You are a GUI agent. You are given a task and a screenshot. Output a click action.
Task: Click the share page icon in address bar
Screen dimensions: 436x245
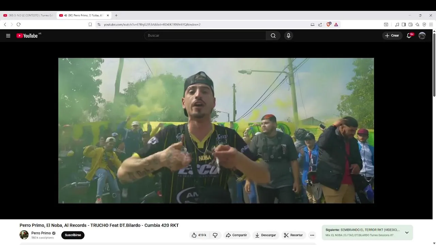click(x=320, y=24)
